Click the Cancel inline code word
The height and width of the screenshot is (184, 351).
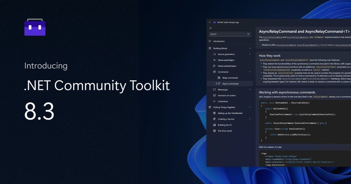pyautogui.click(x=316, y=70)
